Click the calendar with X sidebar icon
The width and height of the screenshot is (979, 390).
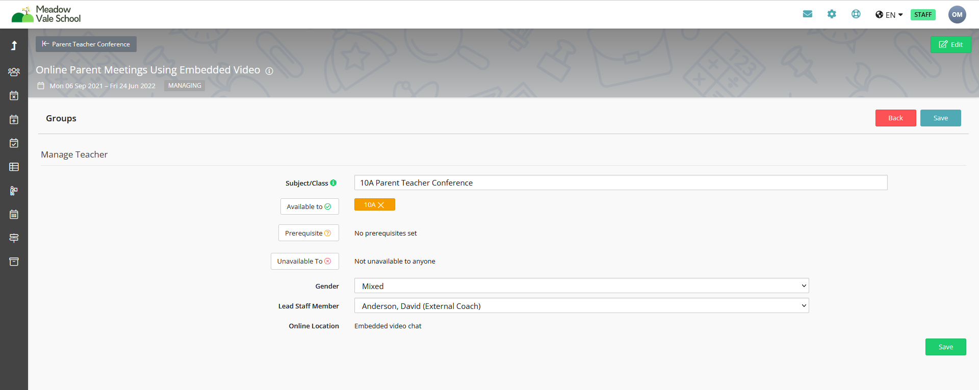click(14, 96)
